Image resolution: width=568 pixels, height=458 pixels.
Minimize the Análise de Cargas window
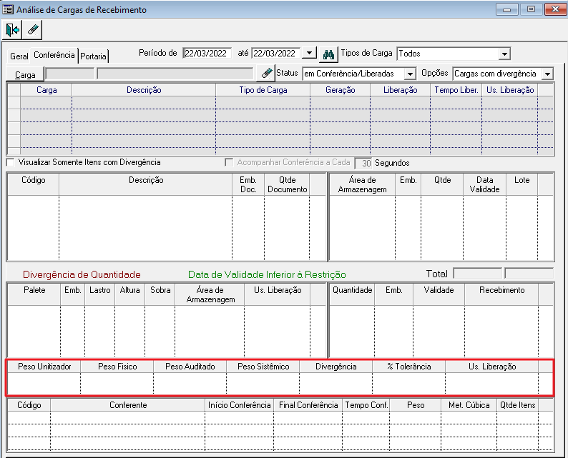(507, 9)
